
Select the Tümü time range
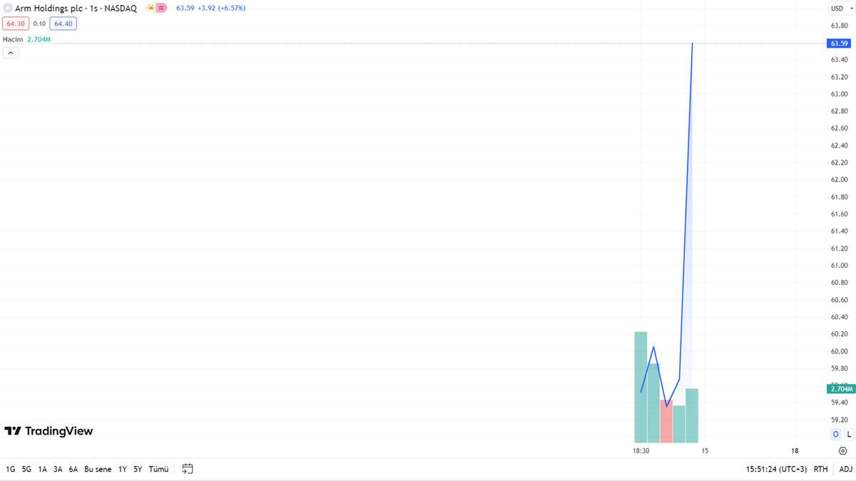pyautogui.click(x=158, y=470)
